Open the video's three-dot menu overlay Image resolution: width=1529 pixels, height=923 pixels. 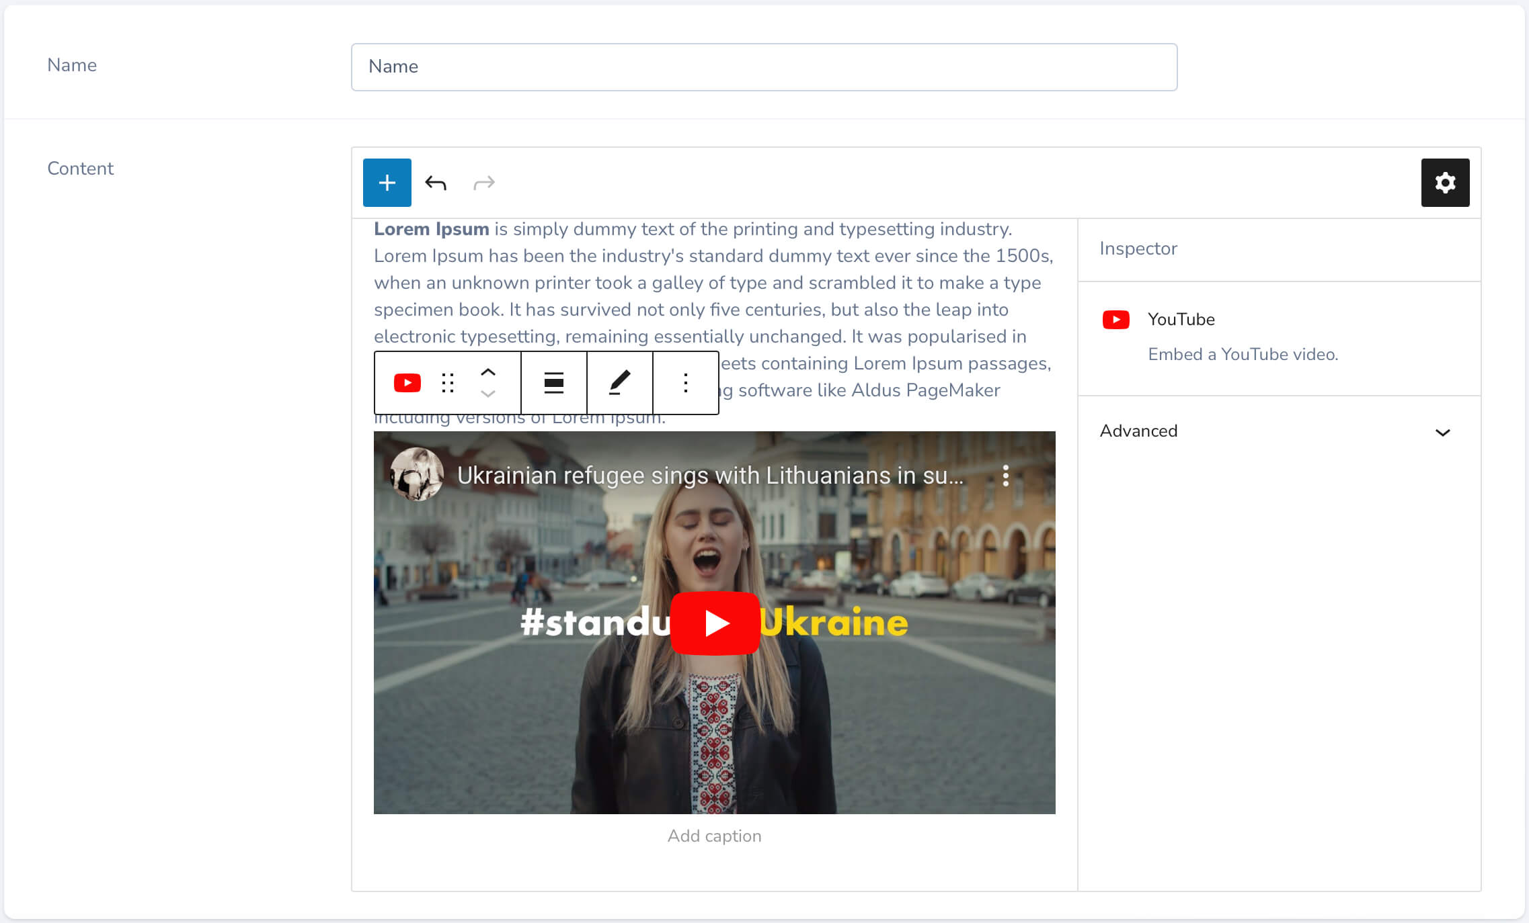(1006, 476)
